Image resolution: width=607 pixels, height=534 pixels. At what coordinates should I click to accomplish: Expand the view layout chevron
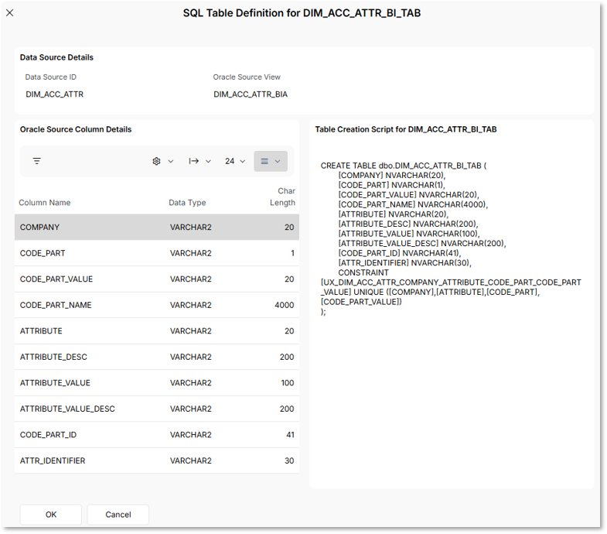coord(278,161)
